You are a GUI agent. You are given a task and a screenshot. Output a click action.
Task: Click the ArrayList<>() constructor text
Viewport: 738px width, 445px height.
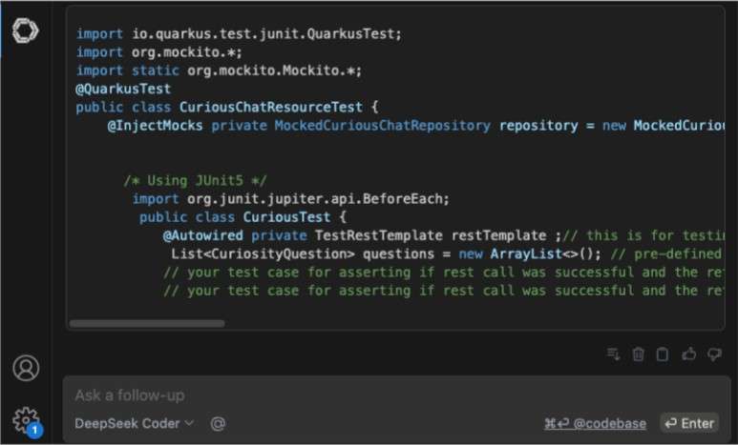coord(543,253)
